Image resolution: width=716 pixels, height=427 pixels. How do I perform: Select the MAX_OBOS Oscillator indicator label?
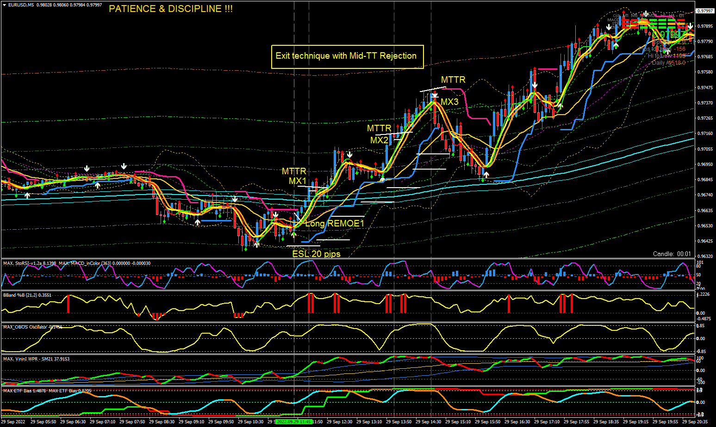[x=32, y=327]
